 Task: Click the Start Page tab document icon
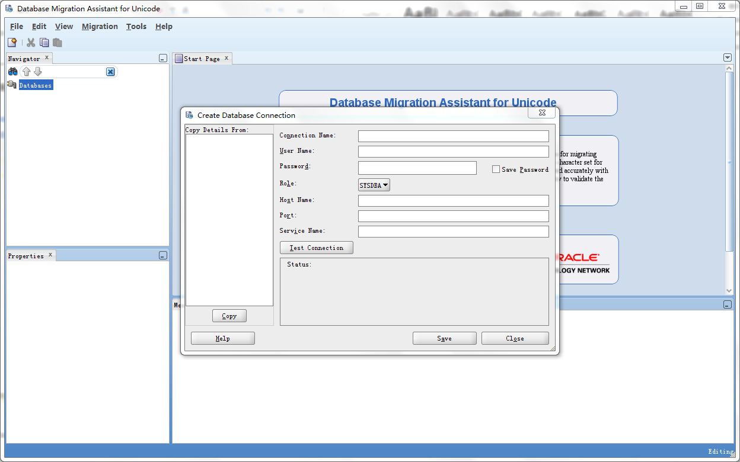[x=178, y=58]
